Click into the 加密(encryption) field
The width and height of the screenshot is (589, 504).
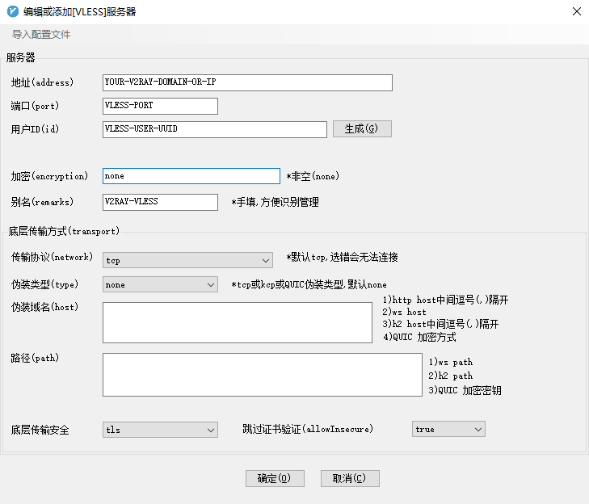click(x=191, y=176)
